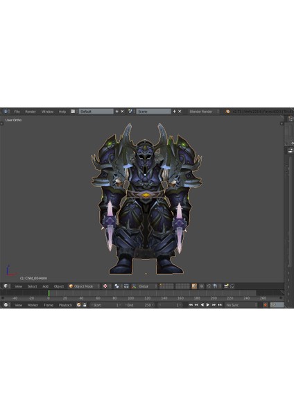Open the File menu
This screenshot has width=294, height=416.
pos(17,112)
